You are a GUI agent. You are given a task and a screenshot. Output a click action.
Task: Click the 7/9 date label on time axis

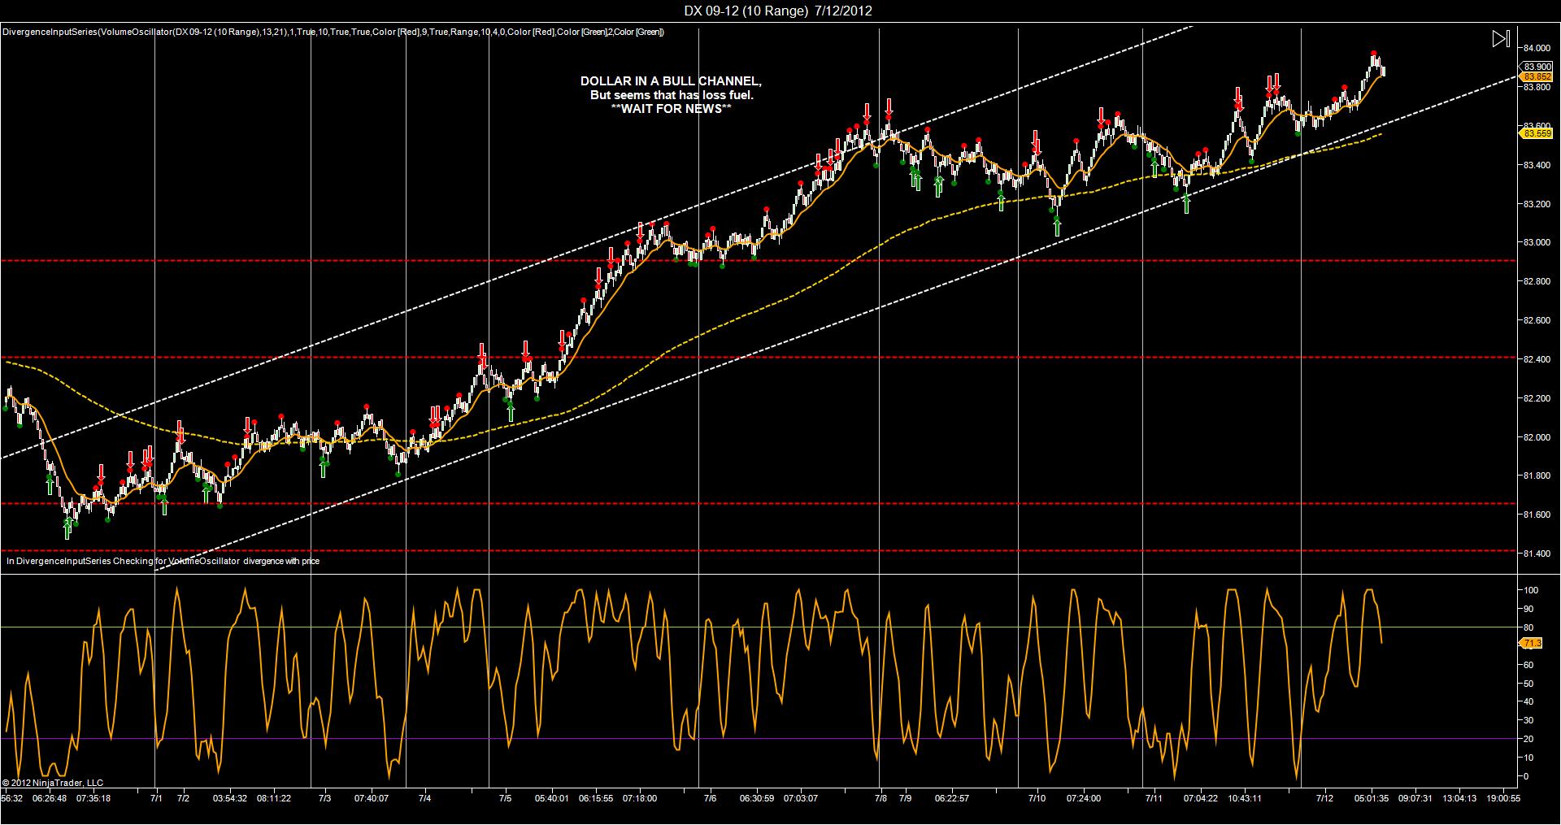tap(906, 798)
